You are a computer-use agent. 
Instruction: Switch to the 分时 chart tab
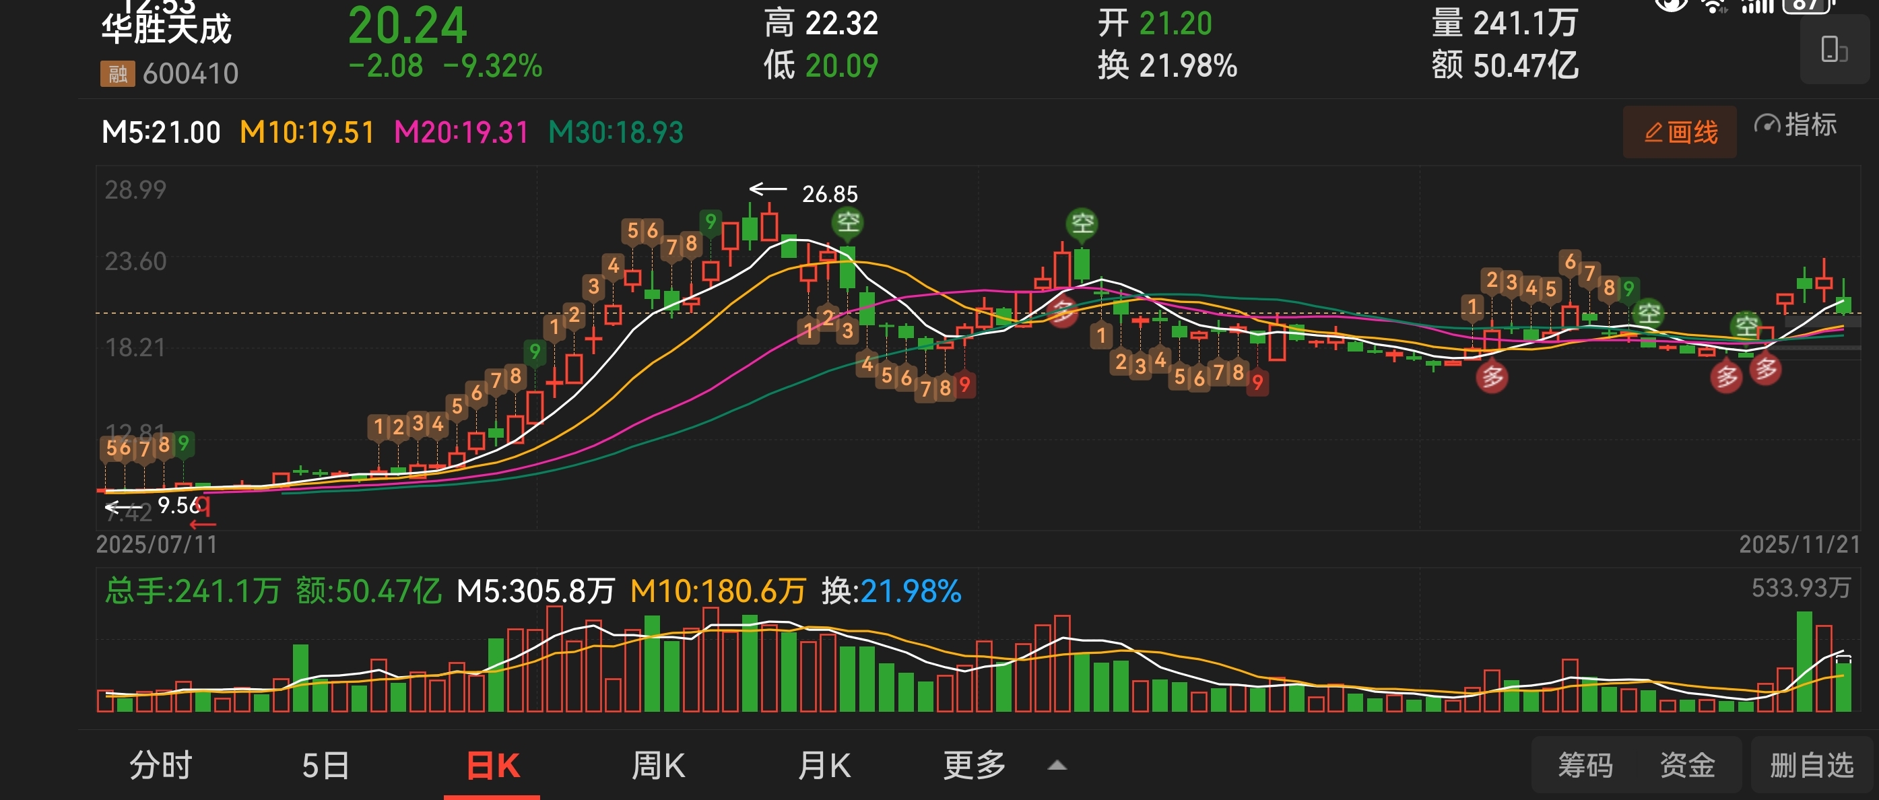coord(160,765)
